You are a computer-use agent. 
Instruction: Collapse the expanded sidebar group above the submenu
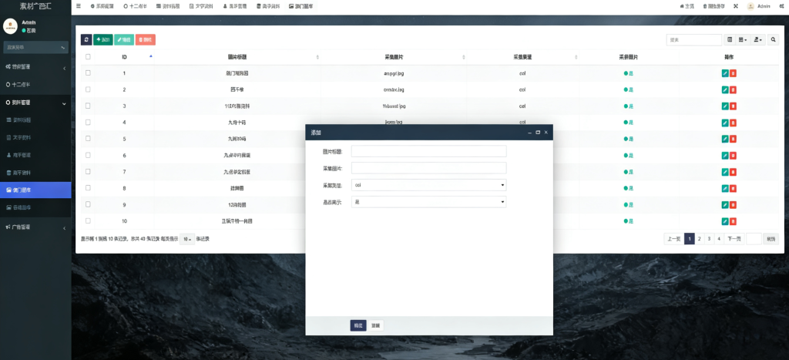(35, 103)
